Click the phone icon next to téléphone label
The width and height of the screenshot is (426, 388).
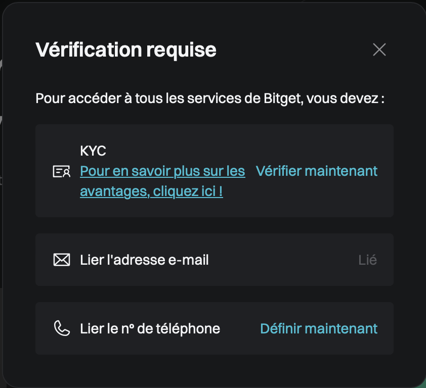click(x=61, y=328)
